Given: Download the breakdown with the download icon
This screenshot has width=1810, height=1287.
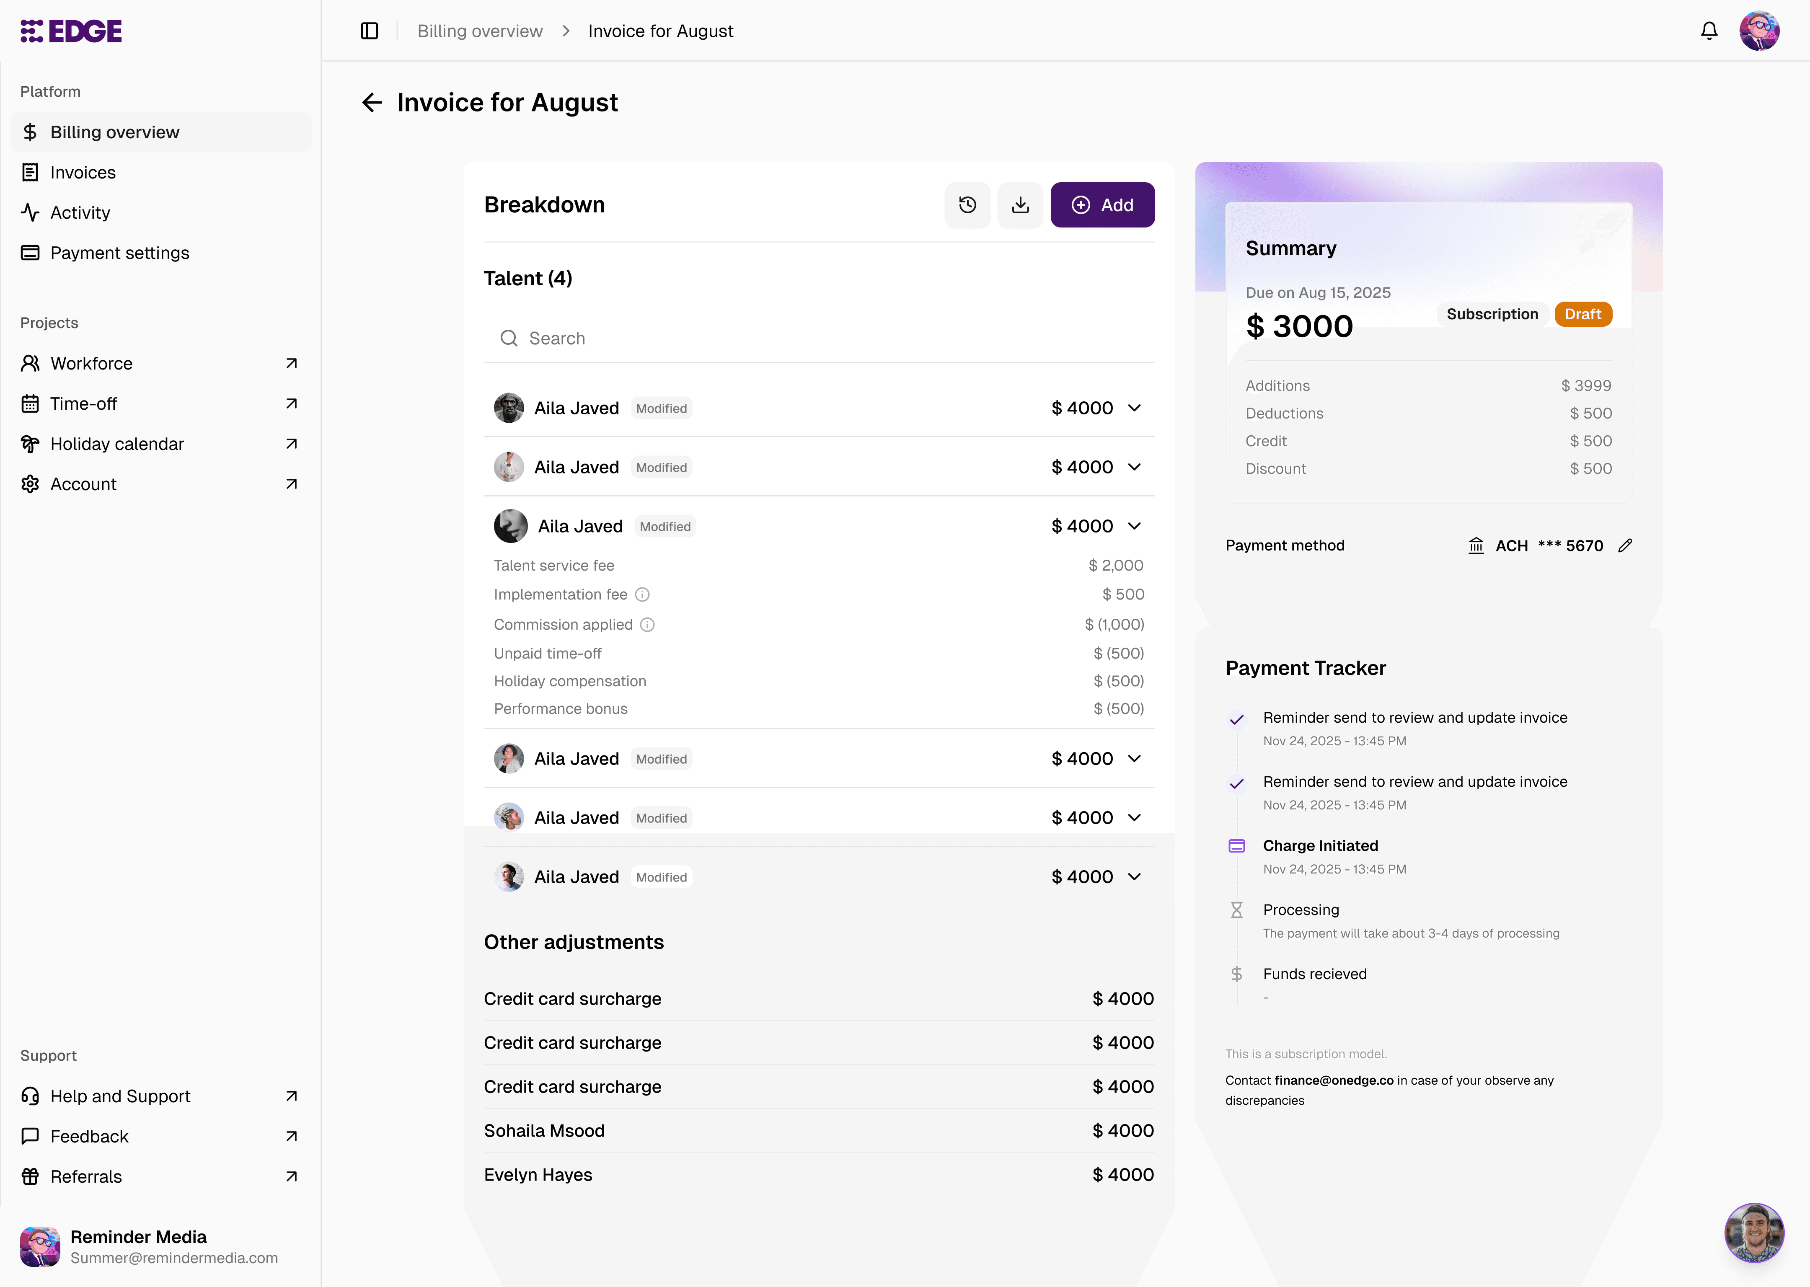Looking at the screenshot, I should 1020,205.
